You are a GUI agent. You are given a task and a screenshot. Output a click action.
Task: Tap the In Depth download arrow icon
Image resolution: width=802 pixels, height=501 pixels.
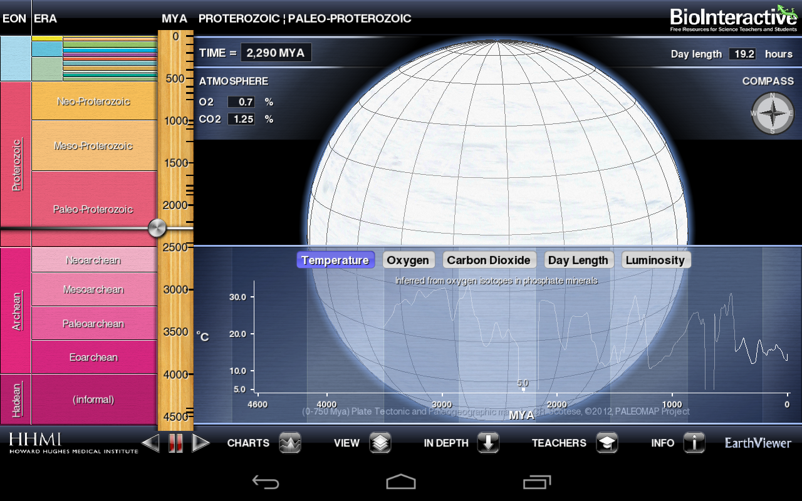click(x=488, y=443)
